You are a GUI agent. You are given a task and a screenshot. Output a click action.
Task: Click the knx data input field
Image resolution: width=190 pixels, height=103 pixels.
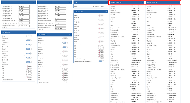click(98, 6)
